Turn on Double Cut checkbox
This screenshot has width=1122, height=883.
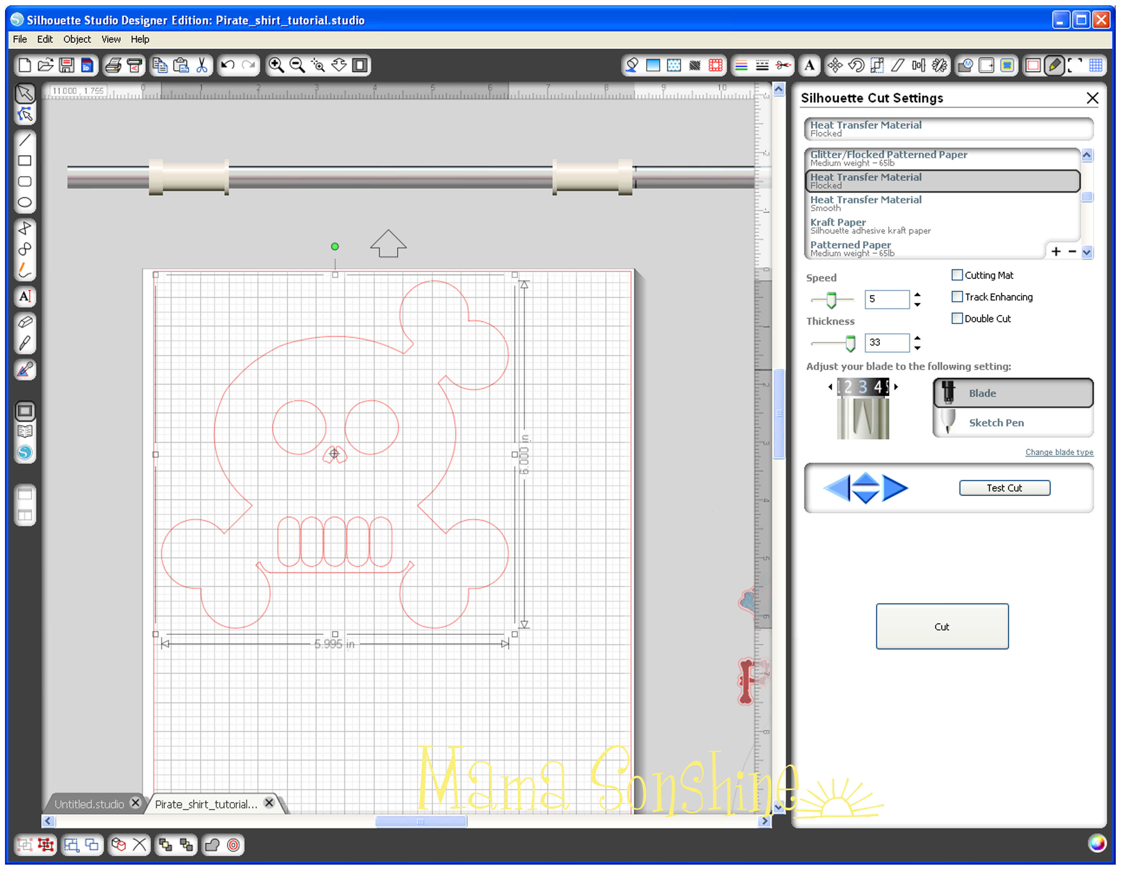[957, 319]
